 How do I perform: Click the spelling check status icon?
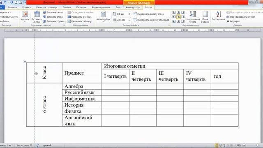point(38,146)
